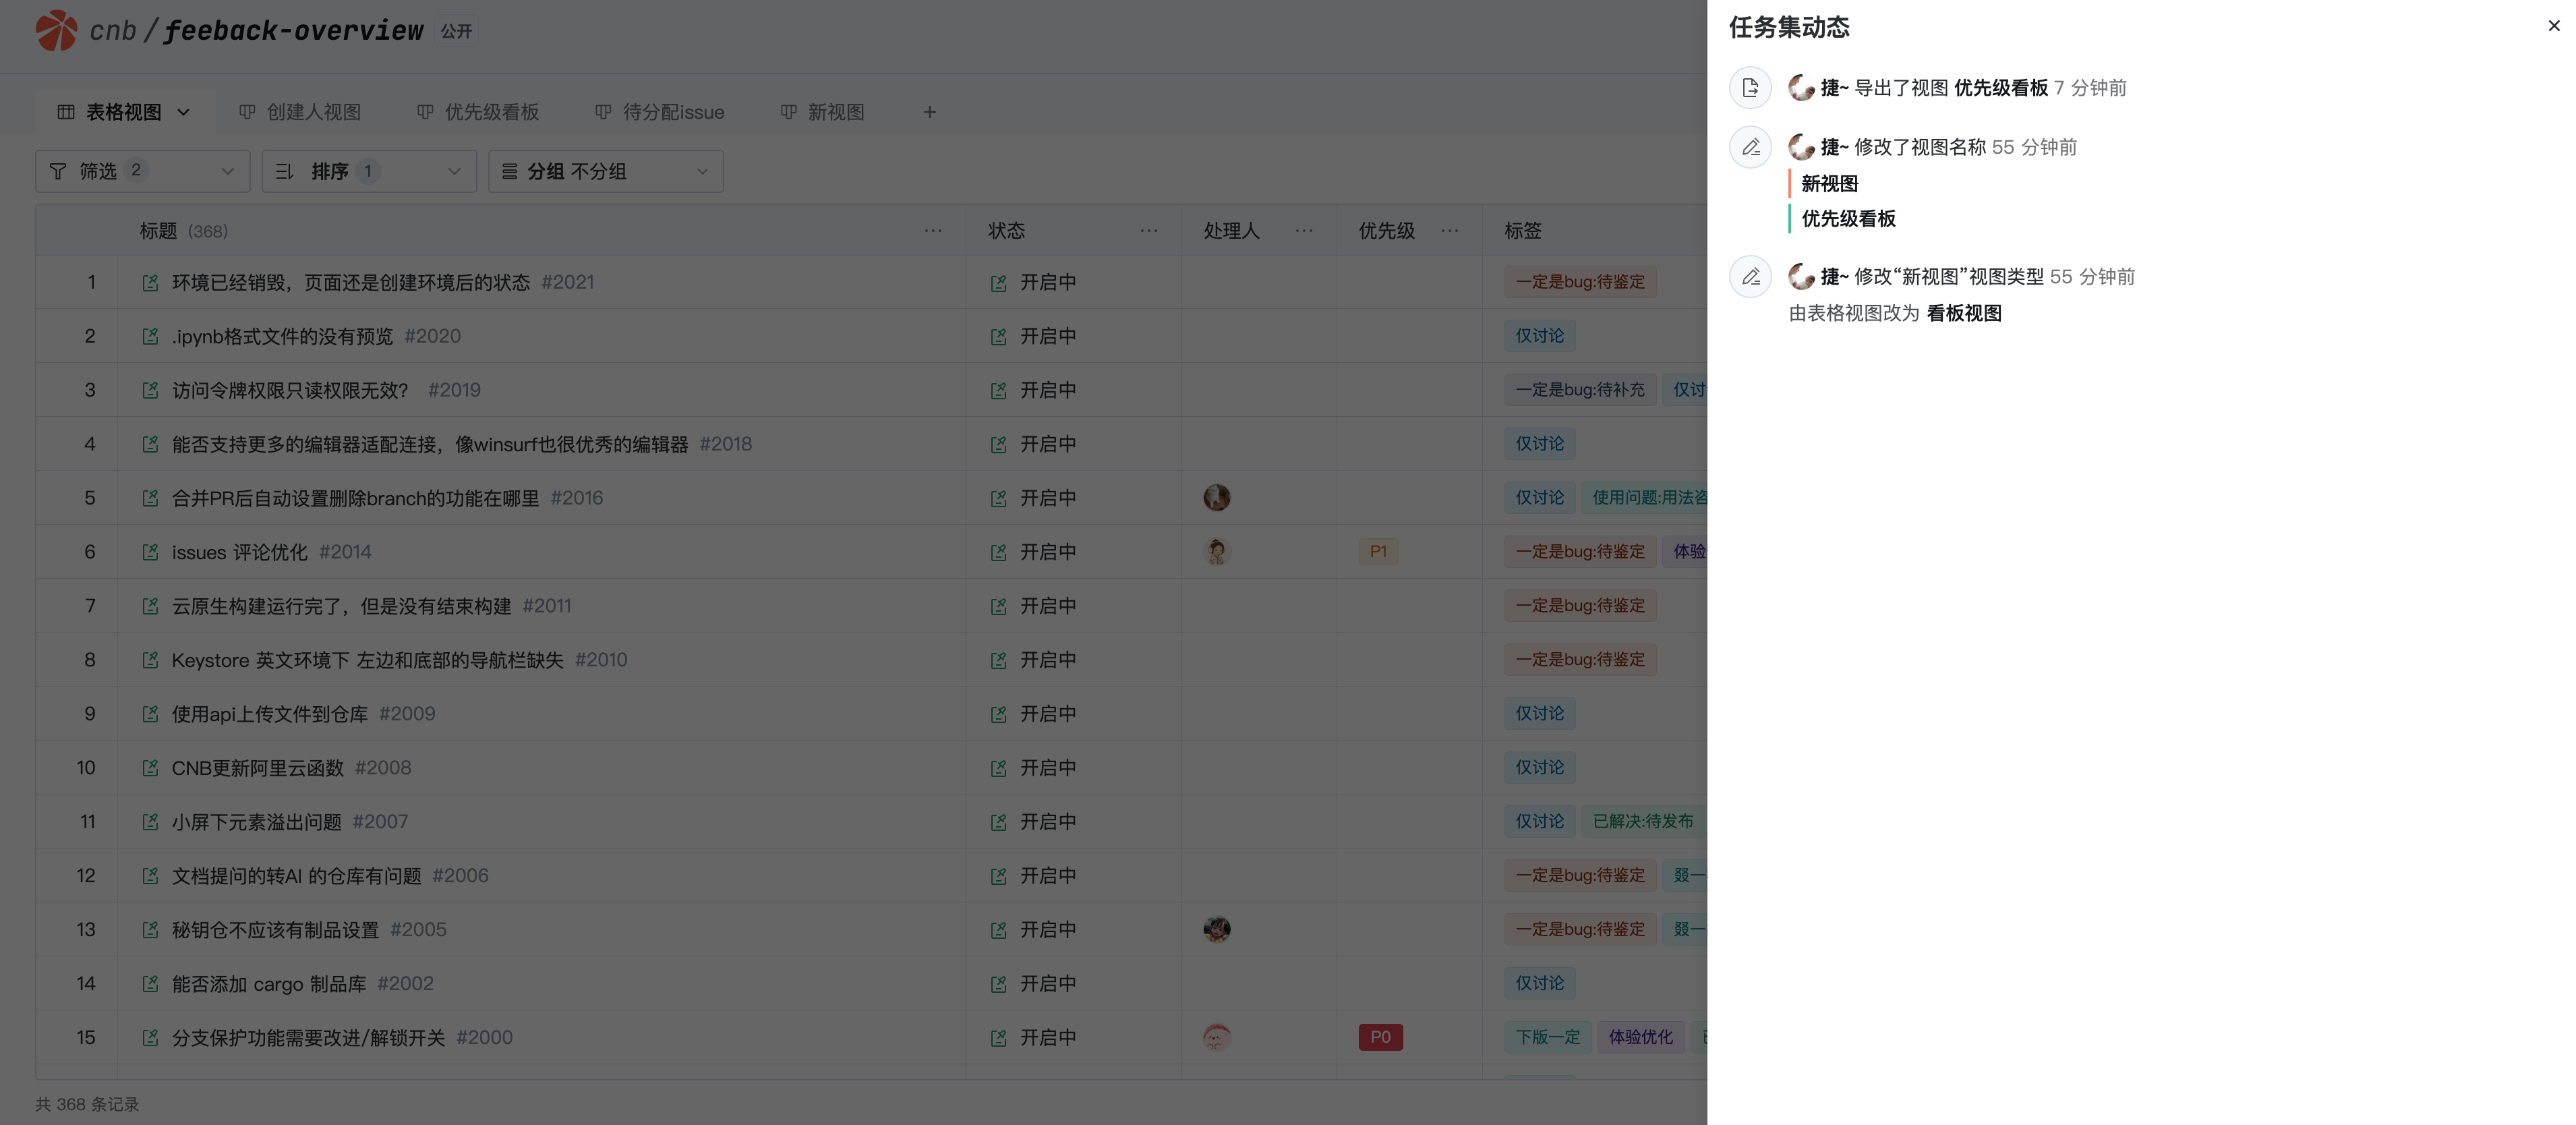Open the issue titled issues 评论优化
2576x1125 pixels.
coord(239,552)
